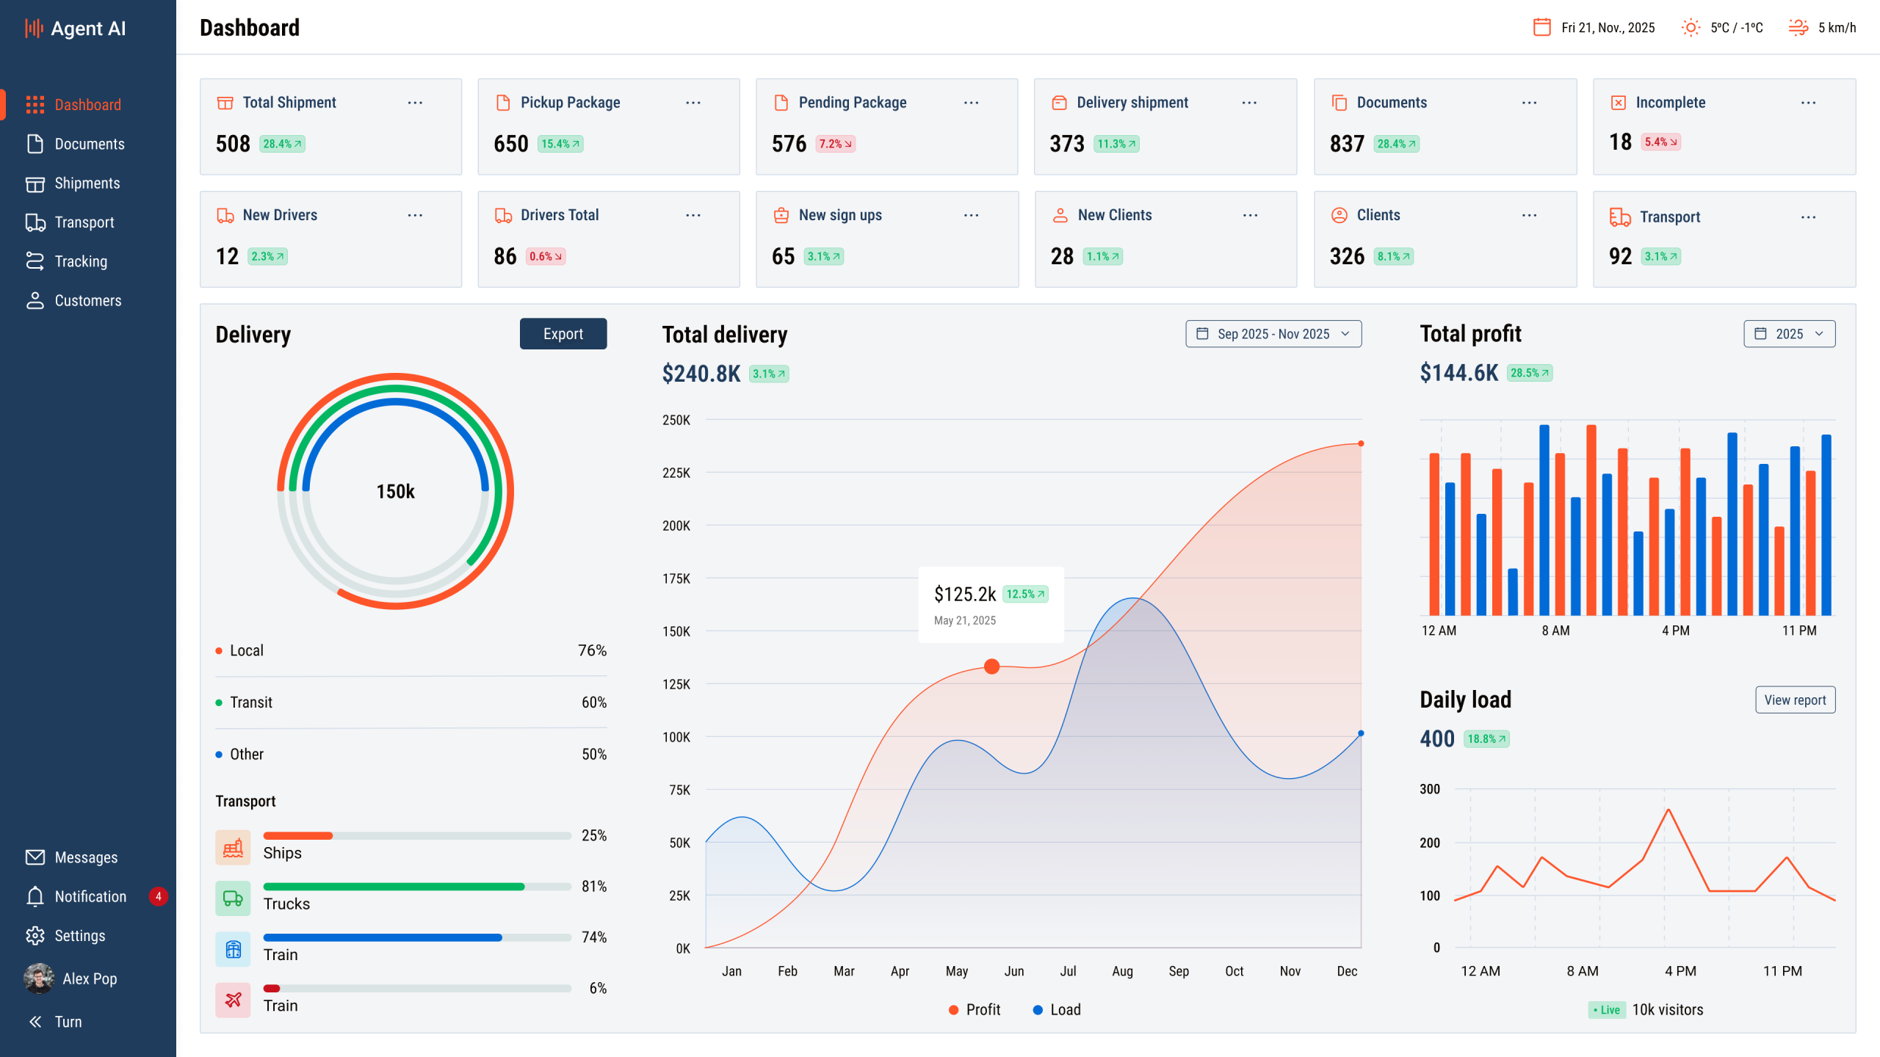The width and height of the screenshot is (1880, 1057).
Task: Click the calendar icon next to the date
Action: pos(1543,27)
